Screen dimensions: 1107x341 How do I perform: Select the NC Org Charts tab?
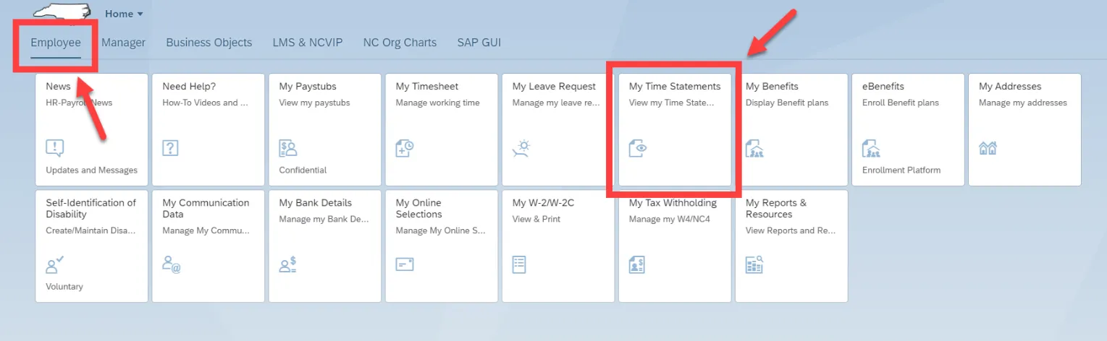(400, 43)
